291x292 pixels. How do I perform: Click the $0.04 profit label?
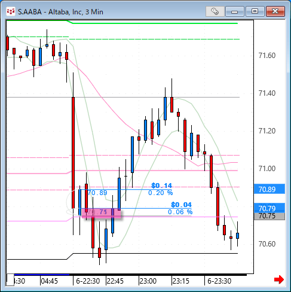pos(181,205)
